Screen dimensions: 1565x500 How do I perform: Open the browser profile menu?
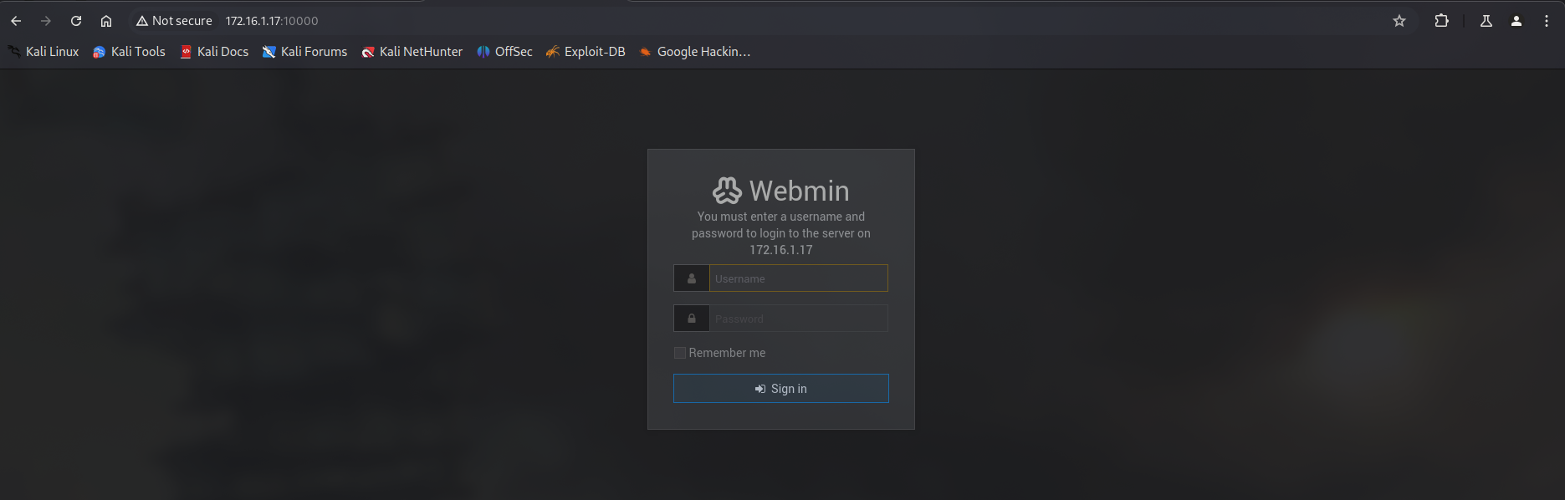pos(1516,21)
